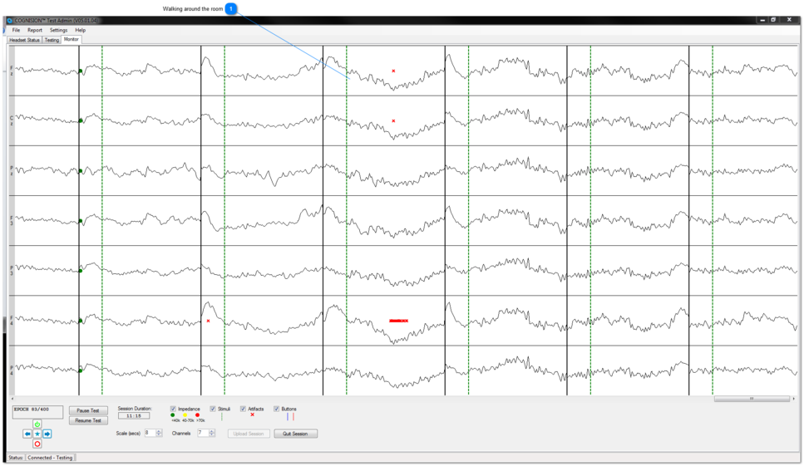The image size is (804, 466).
Task: Click the Pause Test button
Action: (x=88, y=410)
